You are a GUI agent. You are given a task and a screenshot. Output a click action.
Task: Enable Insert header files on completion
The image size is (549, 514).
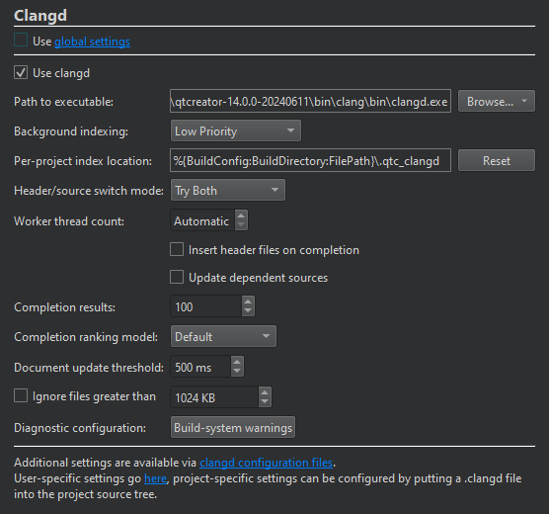[x=177, y=250]
